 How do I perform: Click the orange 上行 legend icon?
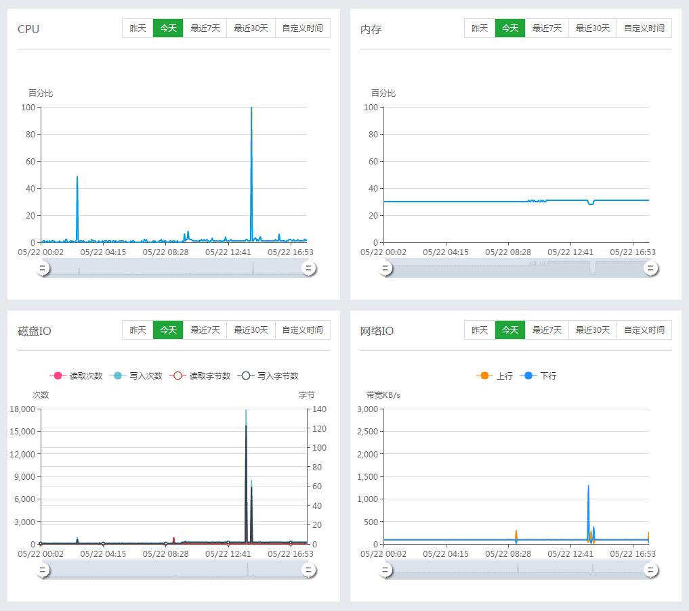[484, 376]
